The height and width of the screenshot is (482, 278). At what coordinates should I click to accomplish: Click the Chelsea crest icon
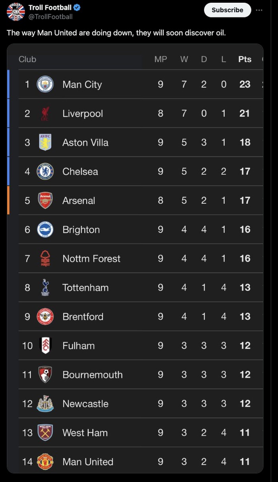click(45, 171)
